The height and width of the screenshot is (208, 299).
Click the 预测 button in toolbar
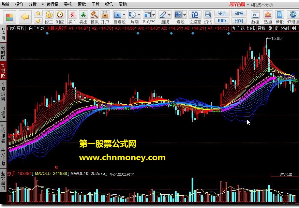pos(239,20)
